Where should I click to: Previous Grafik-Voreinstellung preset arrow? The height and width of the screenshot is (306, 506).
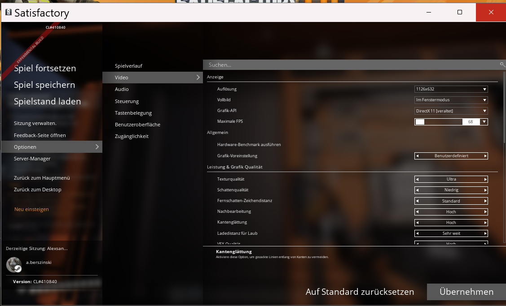coord(417,156)
